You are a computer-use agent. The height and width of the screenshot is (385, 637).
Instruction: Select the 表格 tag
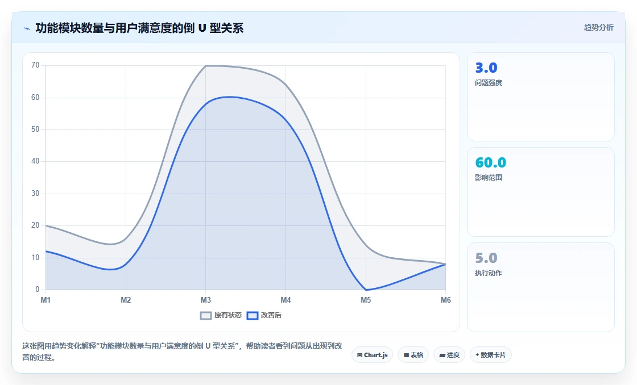tap(413, 355)
